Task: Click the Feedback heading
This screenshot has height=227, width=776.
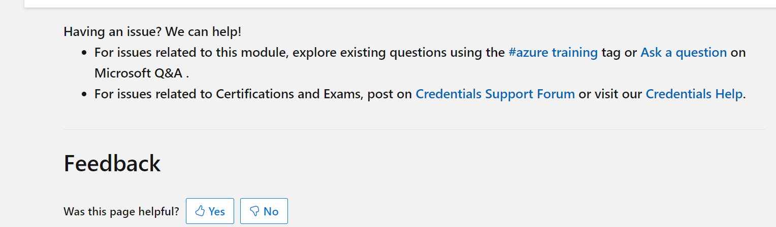Action: (112, 164)
